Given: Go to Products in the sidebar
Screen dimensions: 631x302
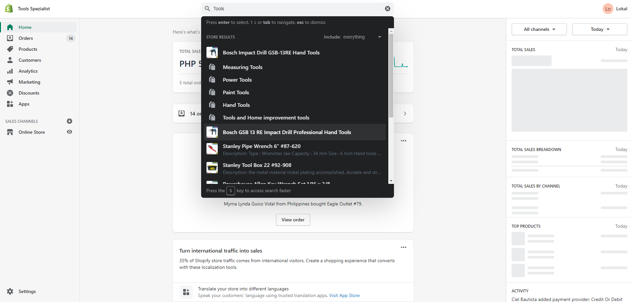Looking at the screenshot, I should point(28,49).
